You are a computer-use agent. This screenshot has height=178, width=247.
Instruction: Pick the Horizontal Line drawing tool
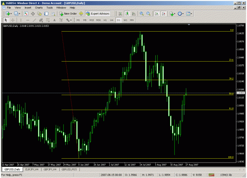[28, 20]
